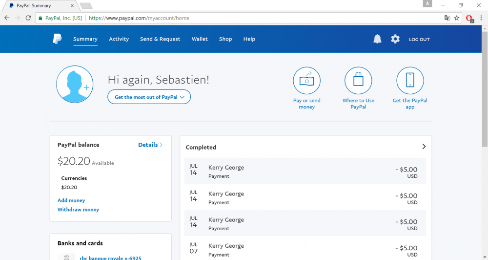Click the PayPal logo in header
The height and width of the screenshot is (260, 488).
click(x=57, y=39)
